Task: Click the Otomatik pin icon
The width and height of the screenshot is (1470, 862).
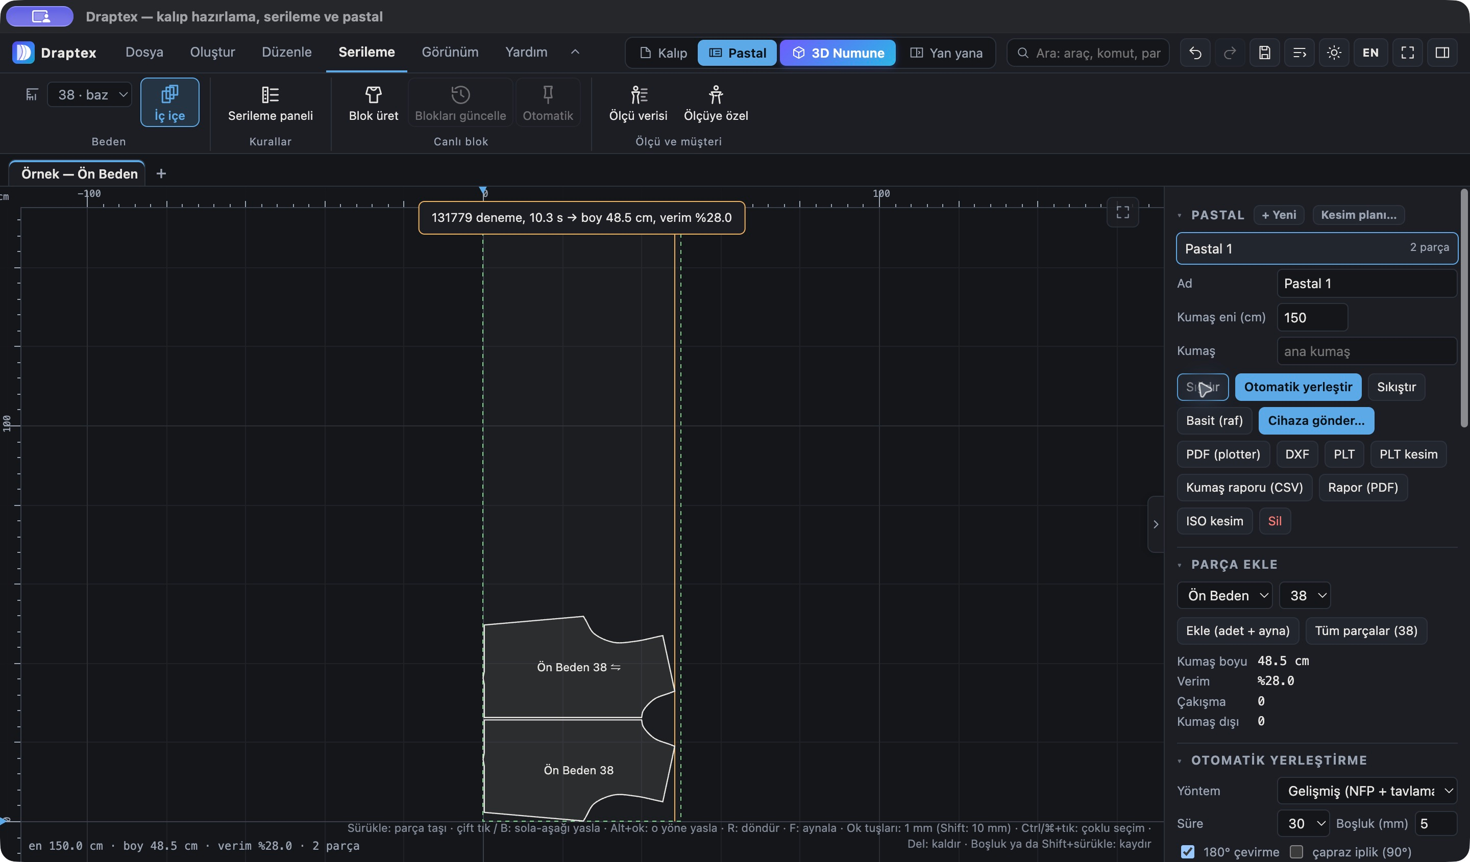Action: pyautogui.click(x=548, y=94)
